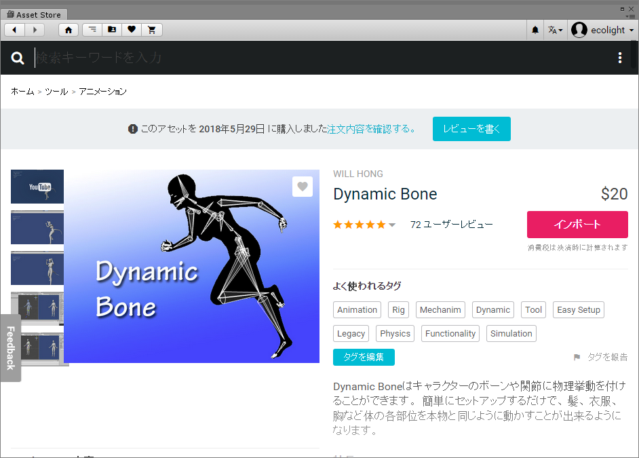
Task: Switch to the Asset Store tab
Action: click(34, 15)
